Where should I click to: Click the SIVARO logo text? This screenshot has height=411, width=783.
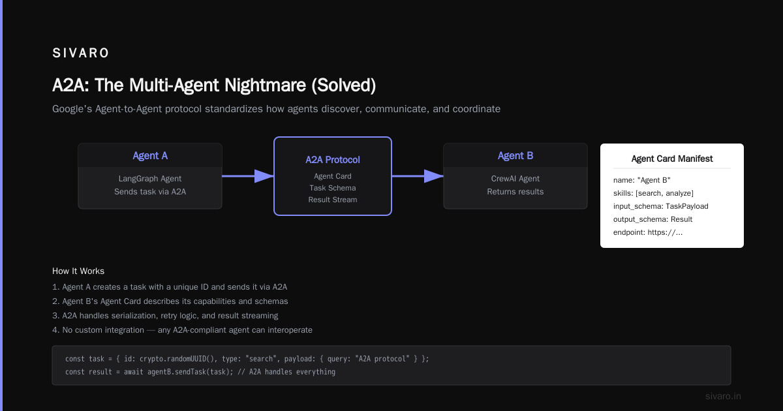click(x=81, y=53)
